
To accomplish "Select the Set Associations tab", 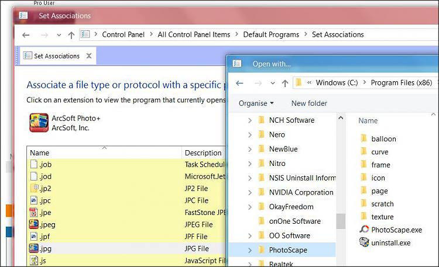I will click(57, 56).
